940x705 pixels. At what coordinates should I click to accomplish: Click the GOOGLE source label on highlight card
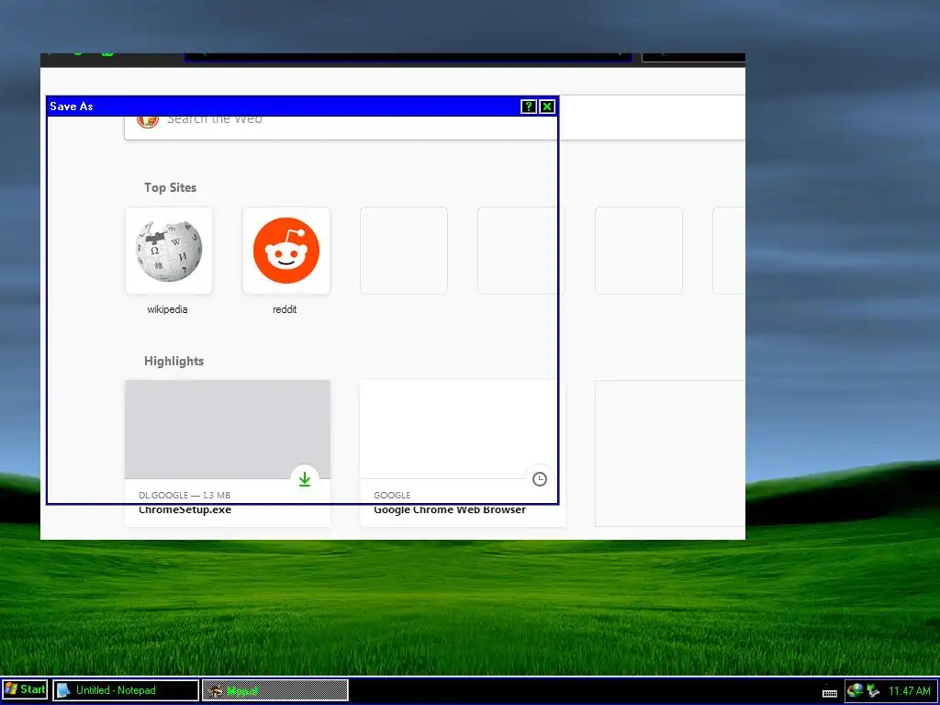(392, 495)
